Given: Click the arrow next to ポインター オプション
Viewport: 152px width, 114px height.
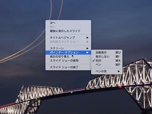Looking at the screenshot, I should tap(87, 52).
